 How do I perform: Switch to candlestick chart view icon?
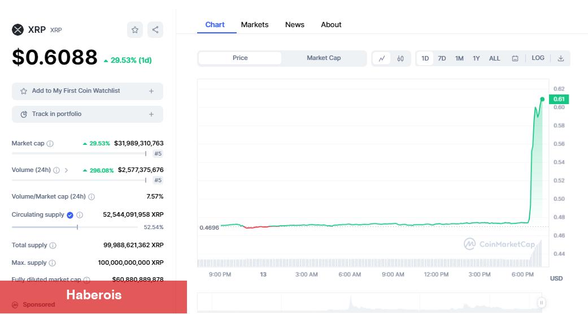pyautogui.click(x=400, y=59)
